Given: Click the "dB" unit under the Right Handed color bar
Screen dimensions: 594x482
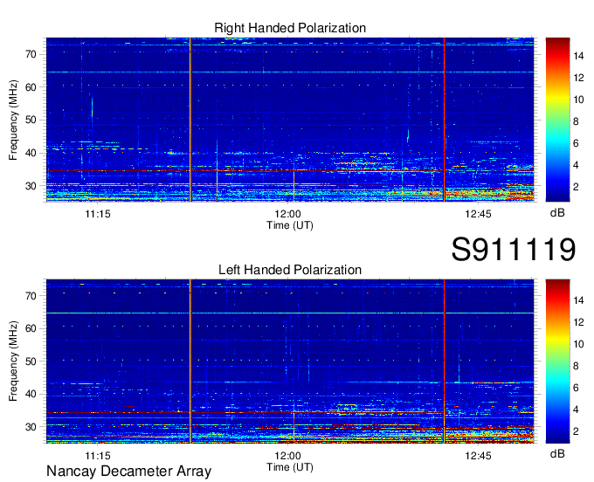Looking at the screenshot, I should point(557,213).
